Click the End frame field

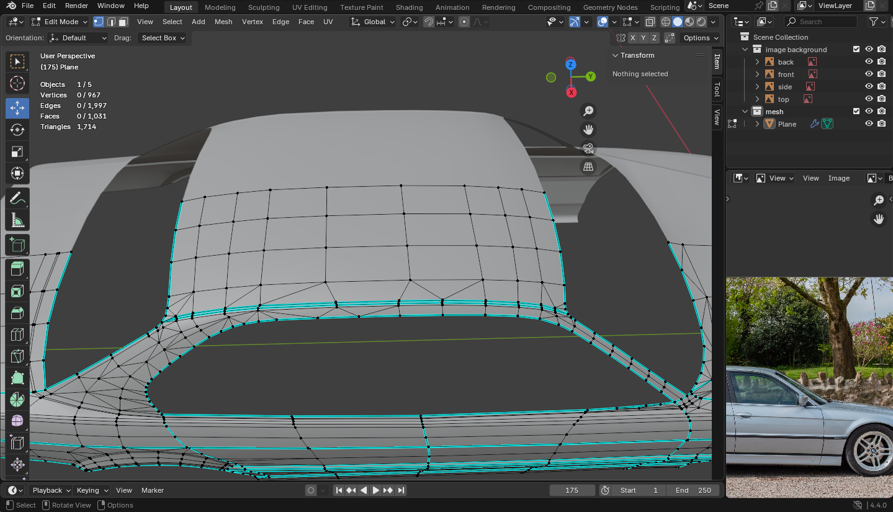pyautogui.click(x=693, y=490)
